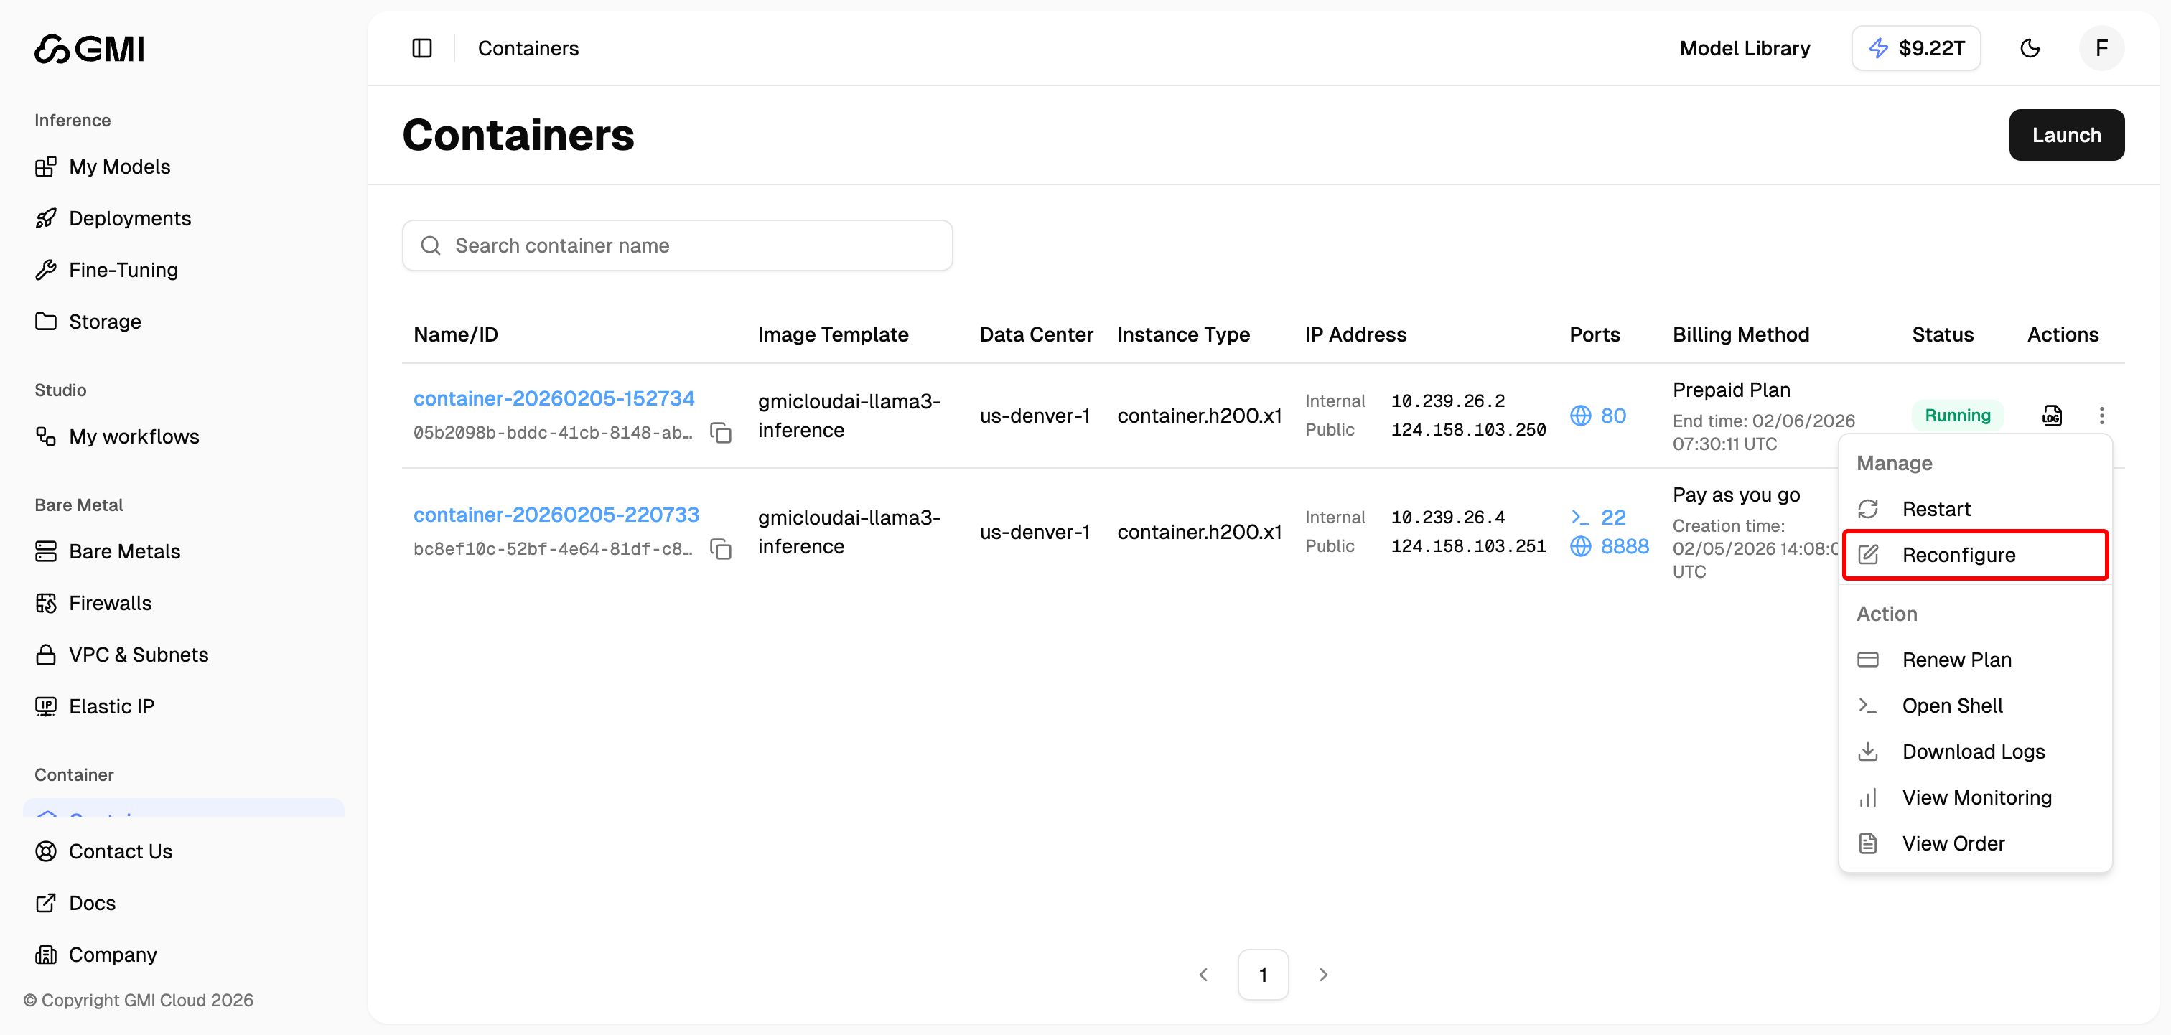Viewport: 2171px width, 1035px height.
Task: Open the three-dot actions menu
Action: click(2103, 415)
